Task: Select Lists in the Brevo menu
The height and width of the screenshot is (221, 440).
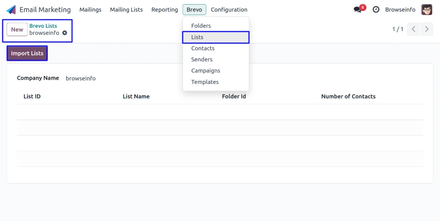Action: pyautogui.click(x=197, y=37)
